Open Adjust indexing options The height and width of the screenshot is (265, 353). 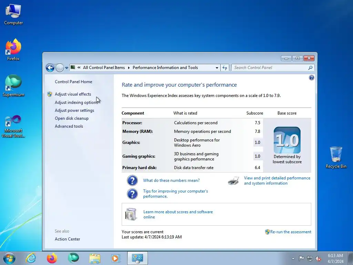76,102
